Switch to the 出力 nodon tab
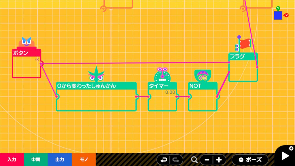295x166 pixels. coord(60,160)
